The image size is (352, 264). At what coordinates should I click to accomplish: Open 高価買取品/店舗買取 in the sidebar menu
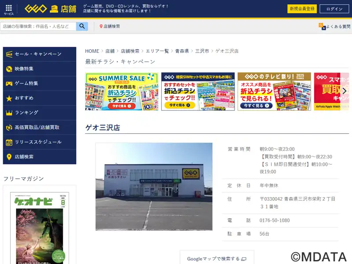[x=40, y=128]
